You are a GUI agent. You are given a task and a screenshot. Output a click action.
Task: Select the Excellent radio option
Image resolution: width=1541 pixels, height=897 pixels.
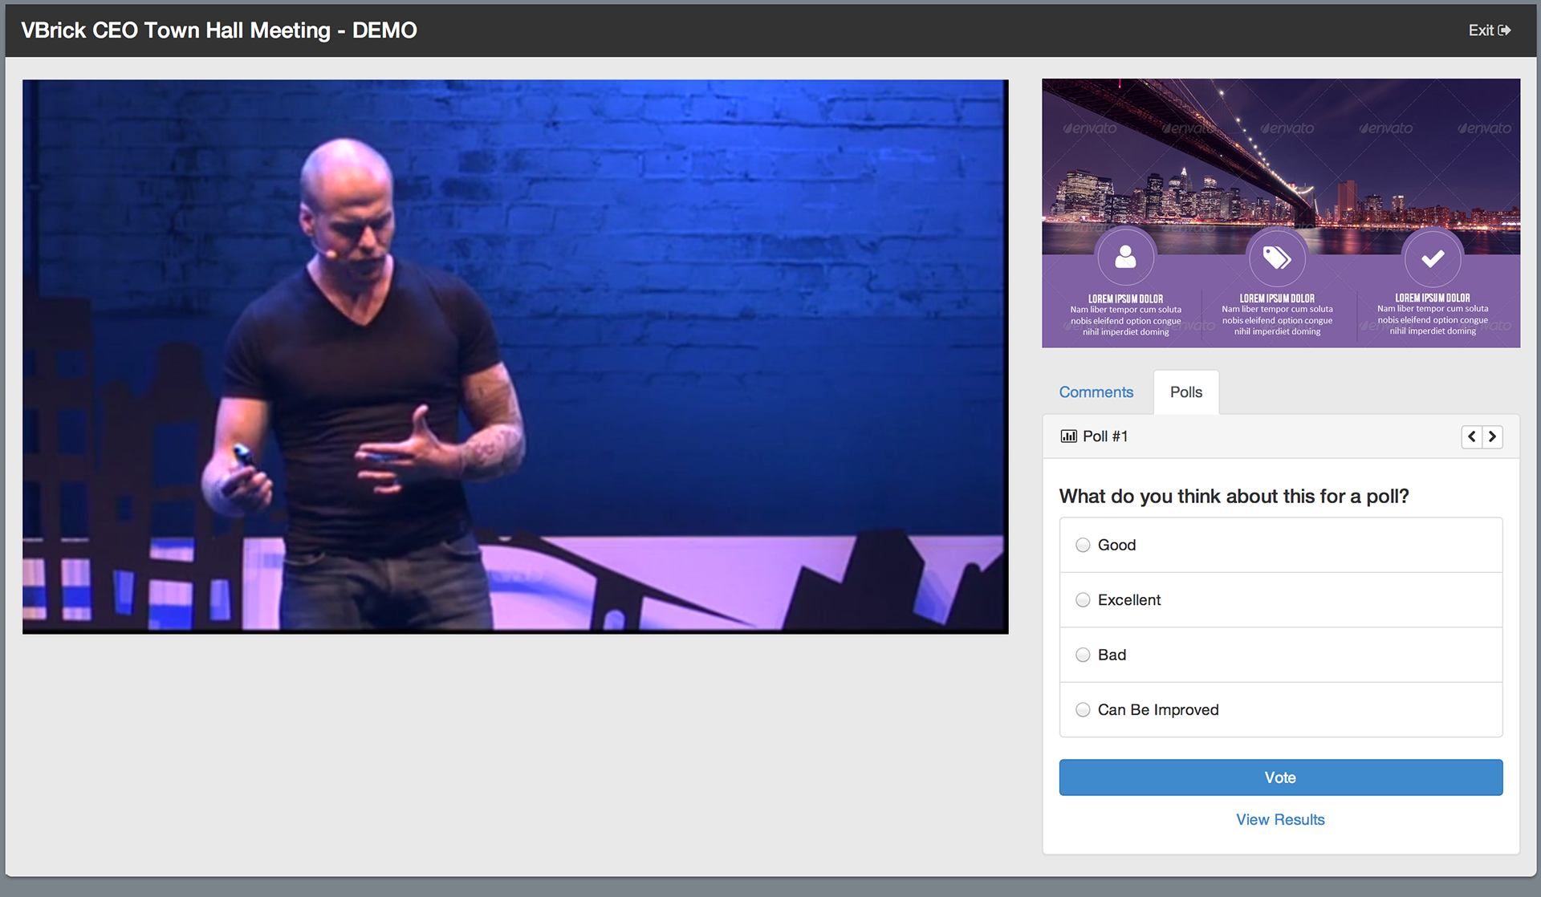pyautogui.click(x=1083, y=600)
